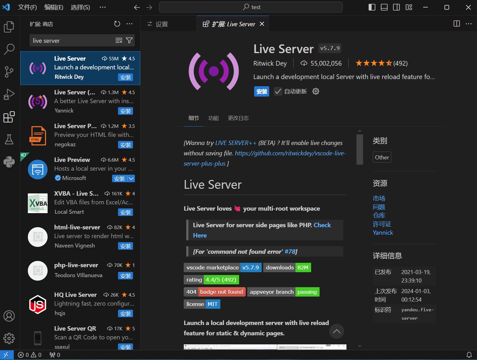
Task: Open errors and warnings status bar entry
Action: point(30,355)
